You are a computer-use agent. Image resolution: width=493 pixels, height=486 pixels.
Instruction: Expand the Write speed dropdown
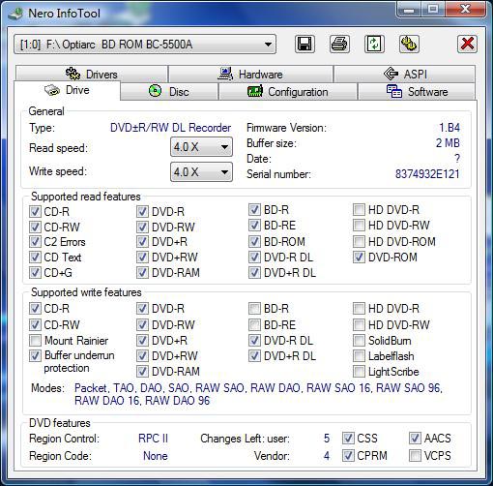[201, 172]
